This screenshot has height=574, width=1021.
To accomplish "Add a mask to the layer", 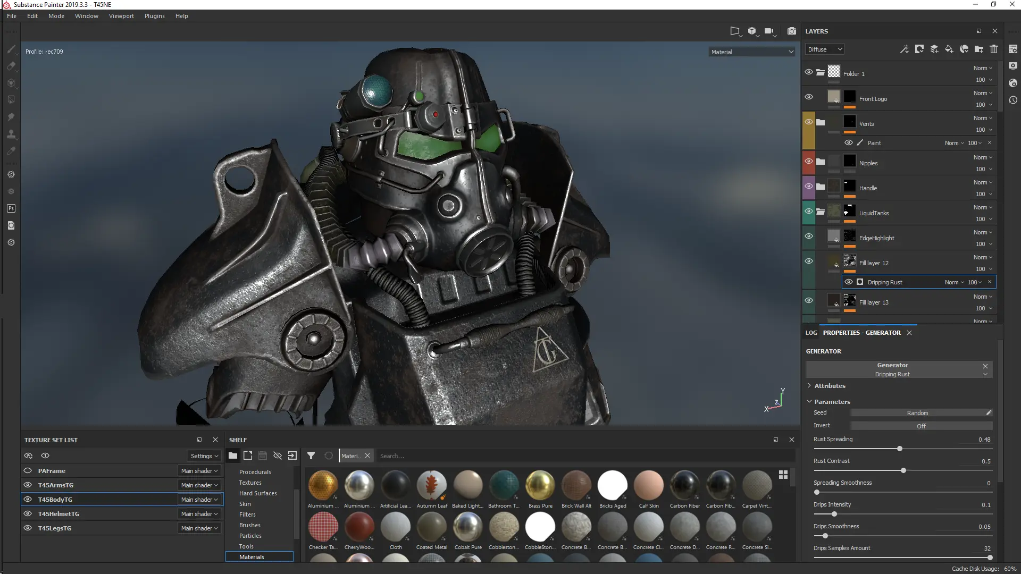I will pos(919,49).
